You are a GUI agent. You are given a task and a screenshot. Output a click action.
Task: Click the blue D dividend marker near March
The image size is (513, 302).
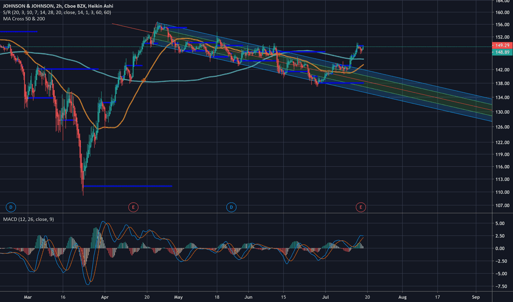11,207
